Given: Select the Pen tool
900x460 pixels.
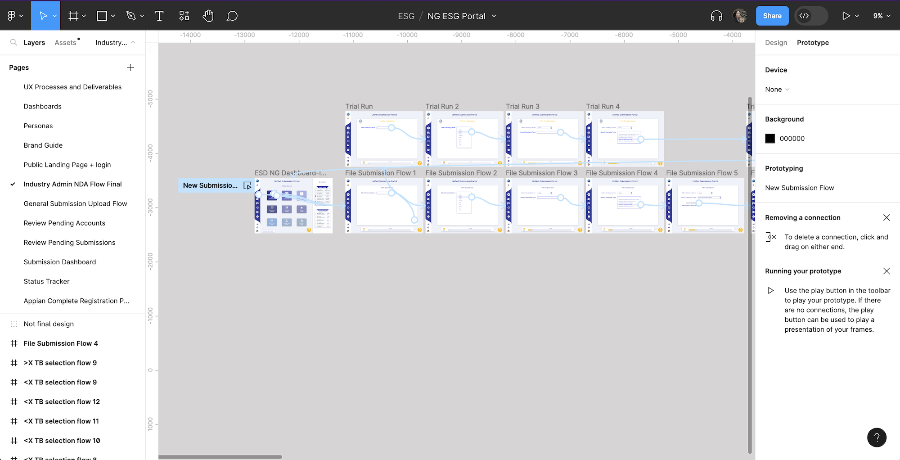Looking at the screenshot, I should tap(131, 15).
